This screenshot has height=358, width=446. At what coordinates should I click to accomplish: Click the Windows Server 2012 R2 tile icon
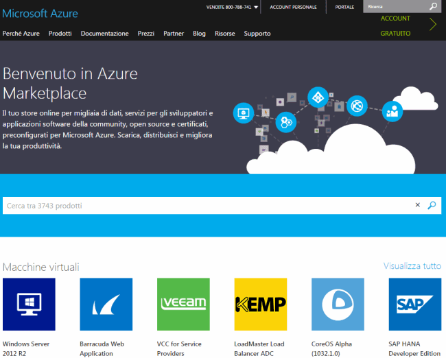(x=29, y=305)
